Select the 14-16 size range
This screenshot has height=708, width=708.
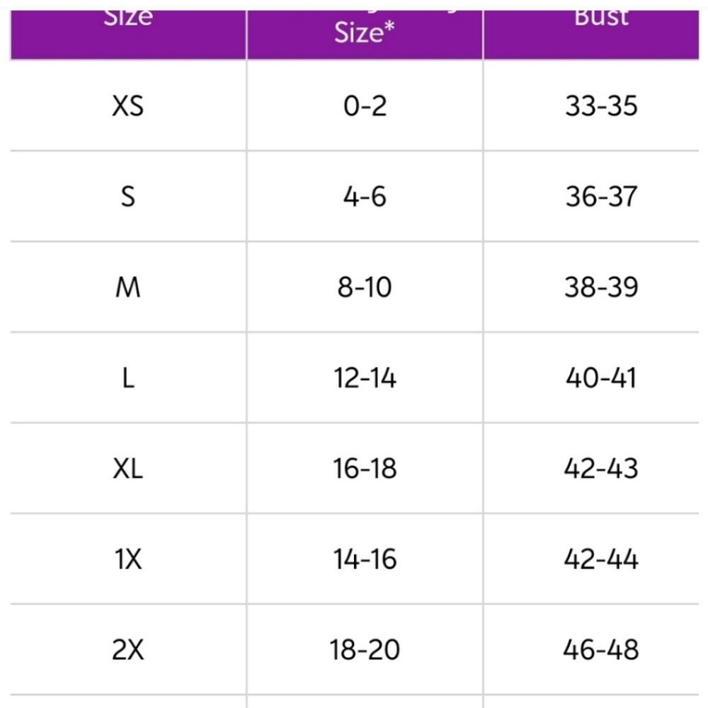[365, 559]
